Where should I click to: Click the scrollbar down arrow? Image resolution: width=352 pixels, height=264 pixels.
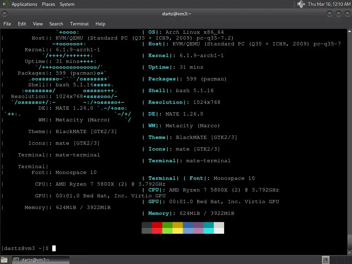click(x=350, y=253)
